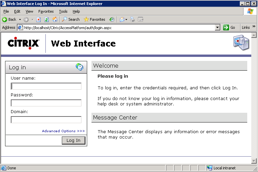Open the Favorites menu
Image resolution: width=258 pixels, height=172 pixels.
pos(46,11)
